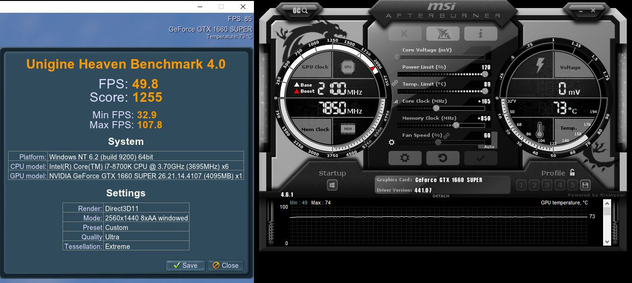Maximize the Unigine Heaven window
The height and width of the screenshot is (283, 632).
pyautogui.click(x=221, y=7)
